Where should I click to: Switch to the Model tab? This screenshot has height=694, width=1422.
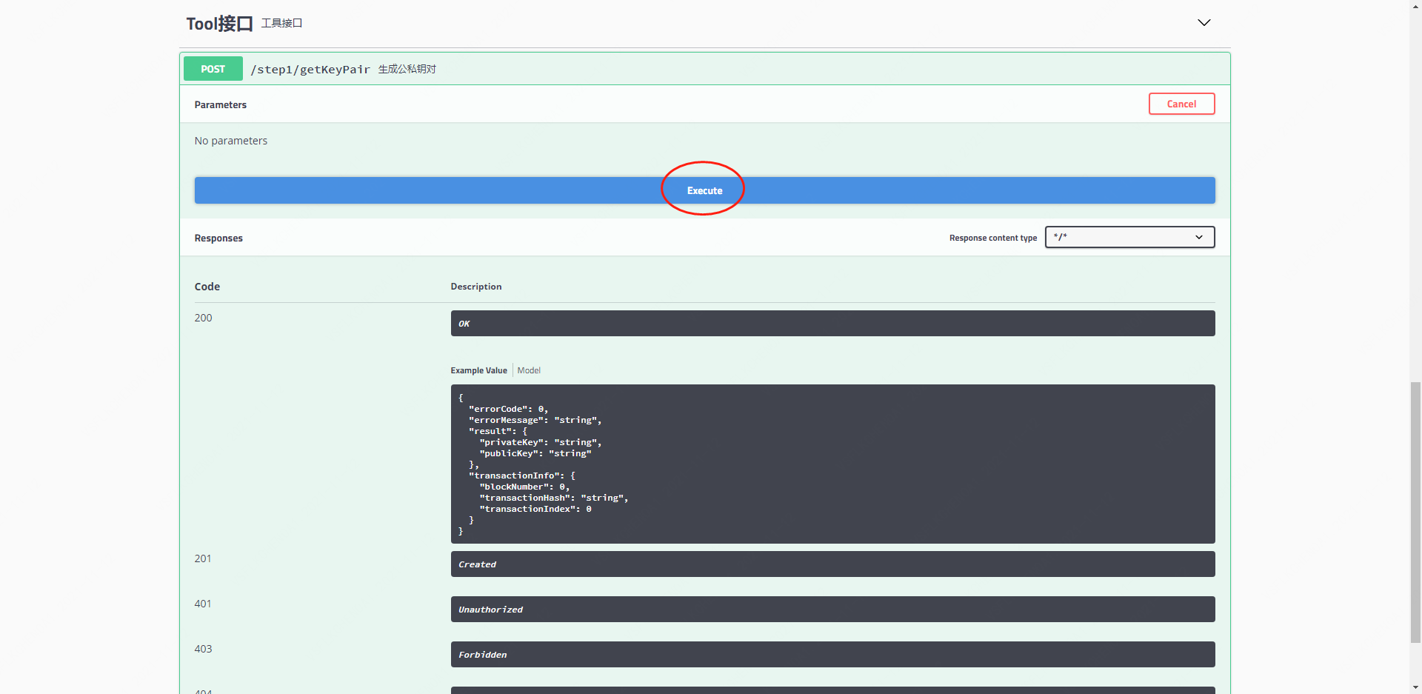click(x=529, y=370)
